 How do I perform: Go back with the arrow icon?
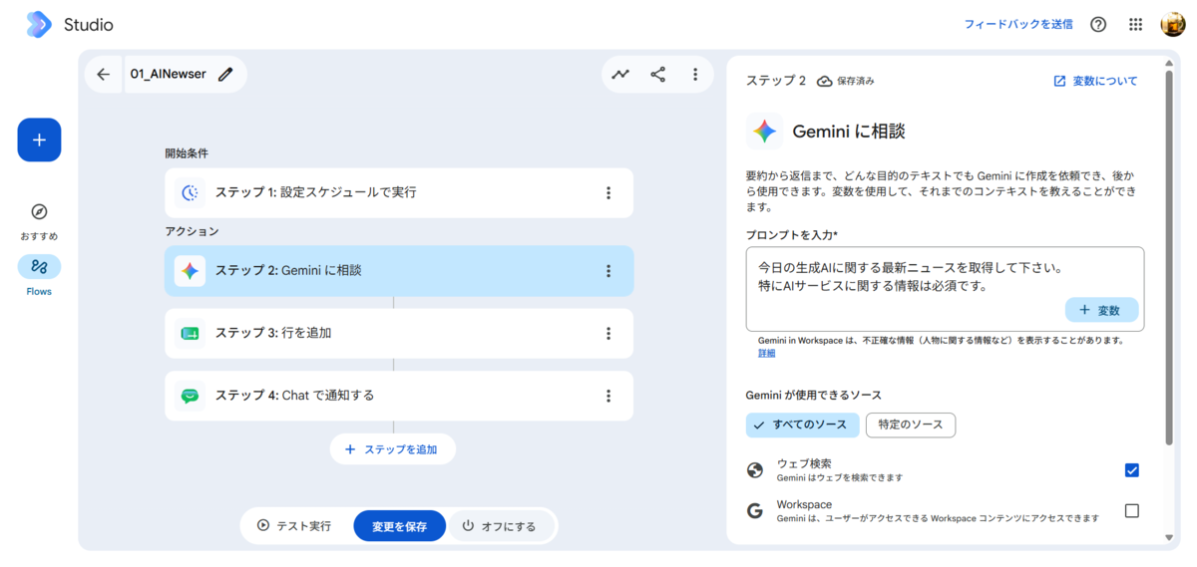coord(103,74)
